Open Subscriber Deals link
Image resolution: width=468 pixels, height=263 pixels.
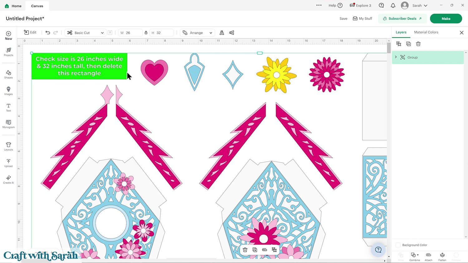402,18
